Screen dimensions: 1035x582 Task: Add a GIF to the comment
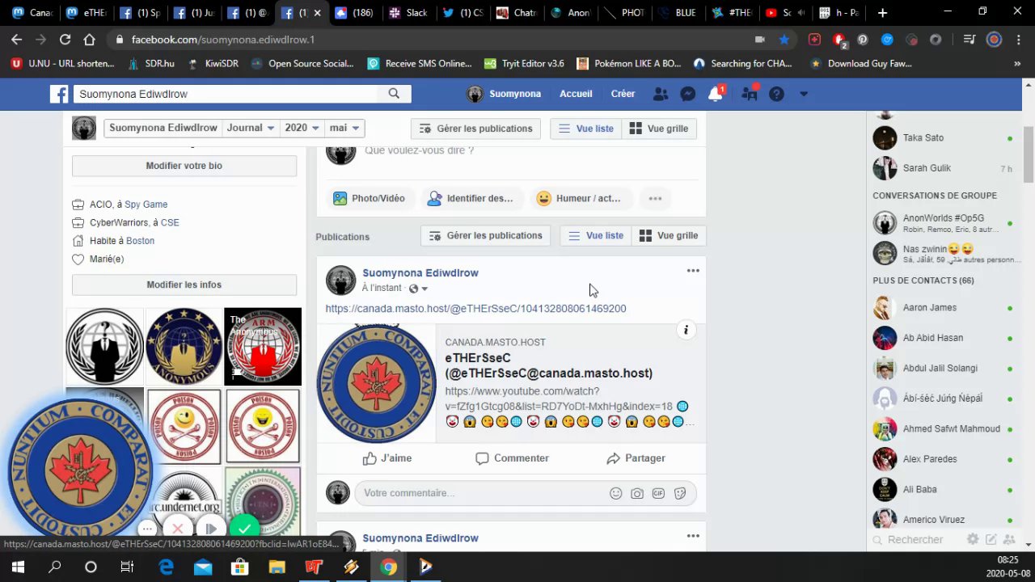click(658, 493)
